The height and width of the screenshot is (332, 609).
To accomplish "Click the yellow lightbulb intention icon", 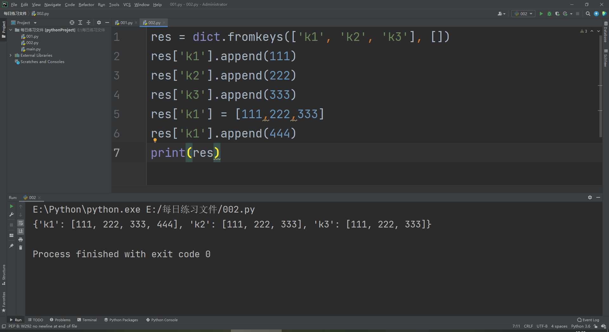I will click(x=155, y=140).
